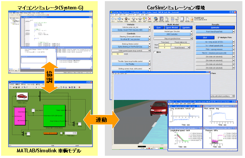Screen dimensions: 245x158
Task: Click the Time (sec) display block in Simulink
Action: point(71,133)
